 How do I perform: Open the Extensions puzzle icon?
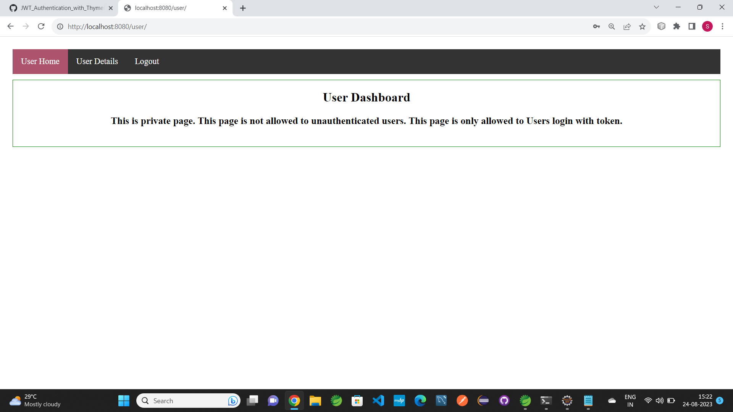676,26
